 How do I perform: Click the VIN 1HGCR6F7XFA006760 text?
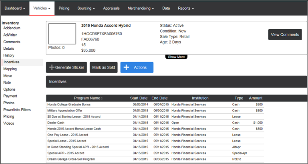point(102,34)
